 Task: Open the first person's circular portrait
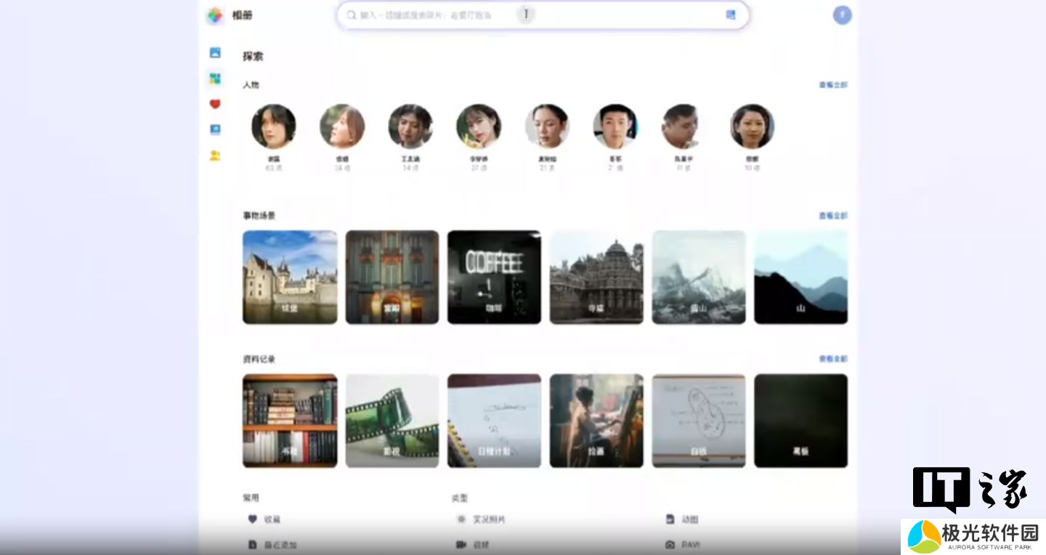coord(273,126)
